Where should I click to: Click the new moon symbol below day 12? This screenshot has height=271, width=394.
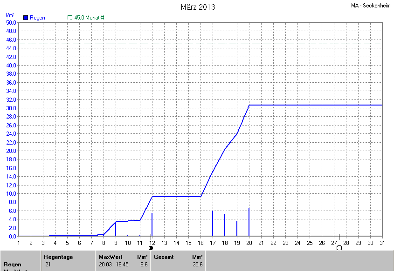tap(151, 248)
